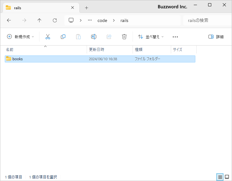Refresh the rails folder view

[55, 20]
